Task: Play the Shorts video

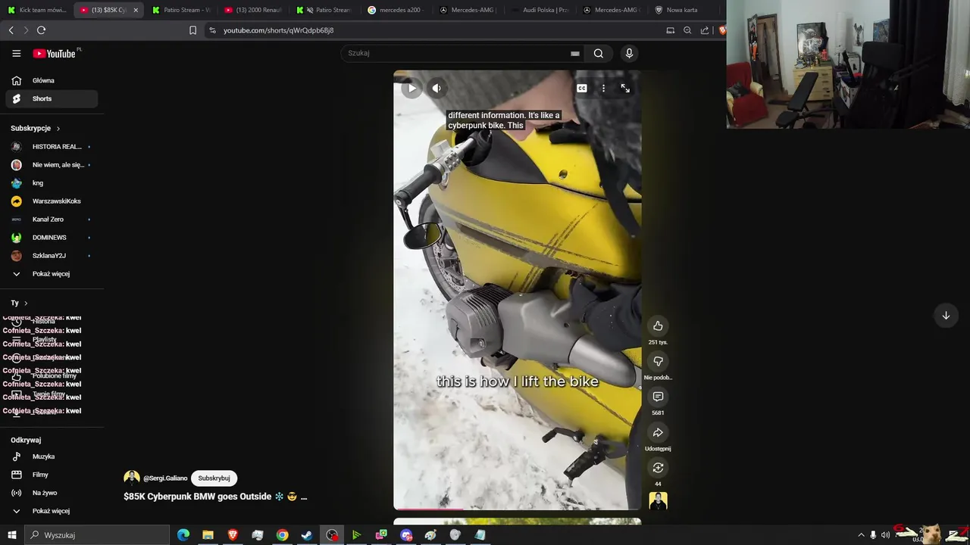Action: pos(411,89)
